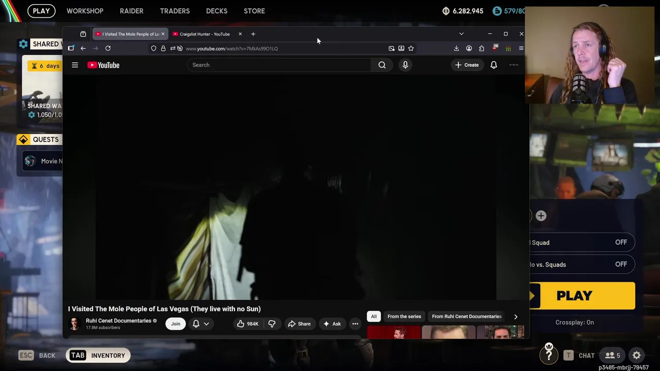Go back with the browser back arrow
660x371 pixels.
point(83,48)
